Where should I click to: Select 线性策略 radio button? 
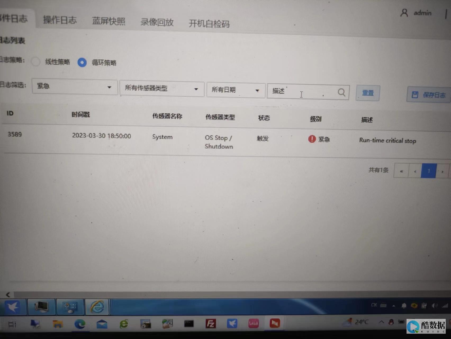35,61
